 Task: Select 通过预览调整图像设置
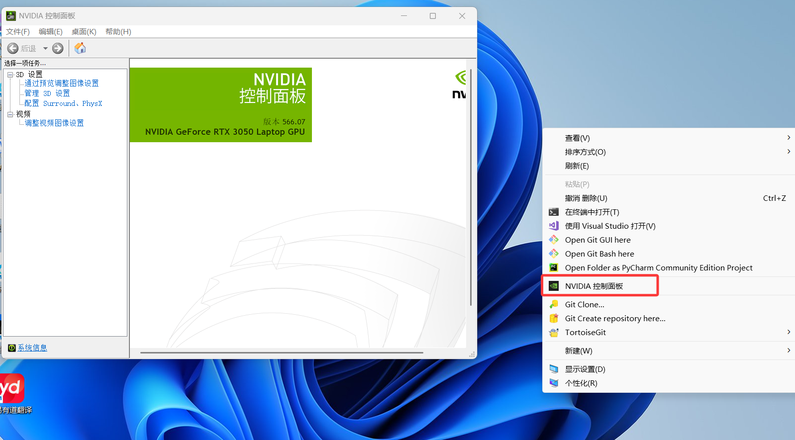[62, 83]
